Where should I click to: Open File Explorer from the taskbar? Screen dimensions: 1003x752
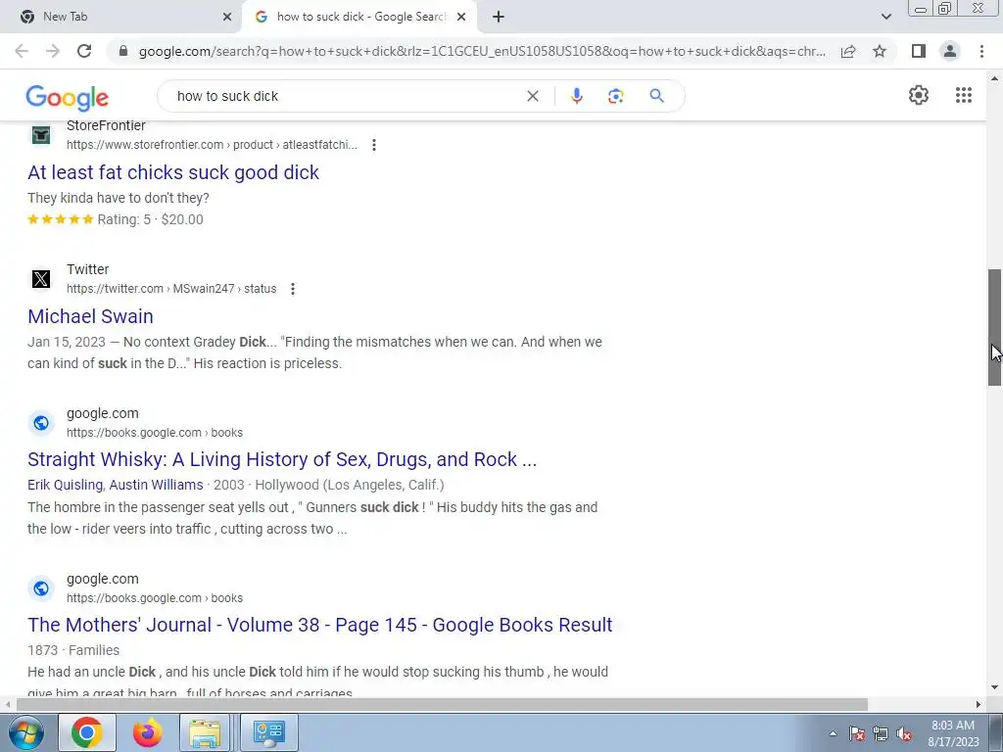point(205,732)
